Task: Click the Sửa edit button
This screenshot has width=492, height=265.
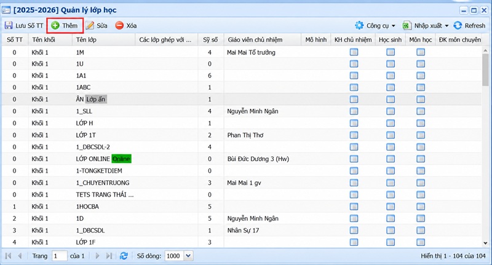Action: pos(97,26)
